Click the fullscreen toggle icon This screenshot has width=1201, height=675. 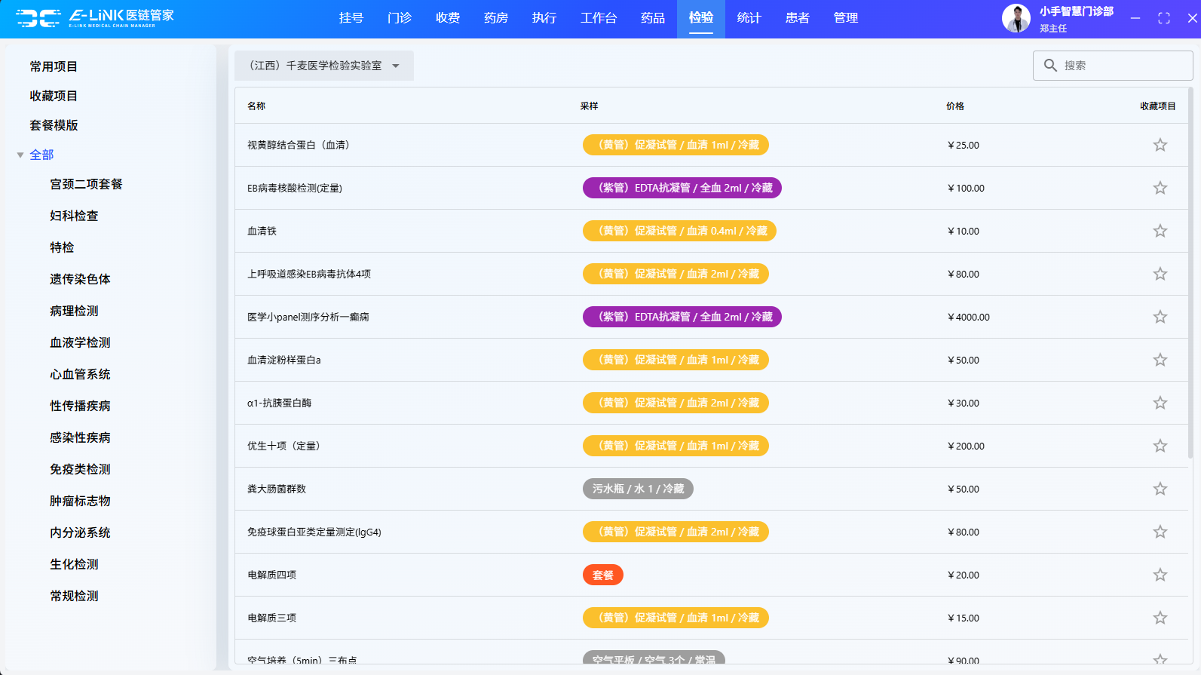(1163, 18)
